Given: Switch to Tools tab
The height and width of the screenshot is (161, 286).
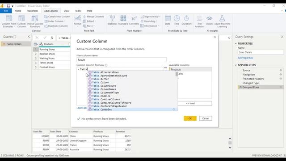Looking at the screenshot, I should [x=78, y=11].
